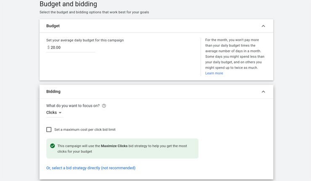Collapse the Budget section using its chevron
This screenshot has width=311, height=181.
click(x=263, y=26)
